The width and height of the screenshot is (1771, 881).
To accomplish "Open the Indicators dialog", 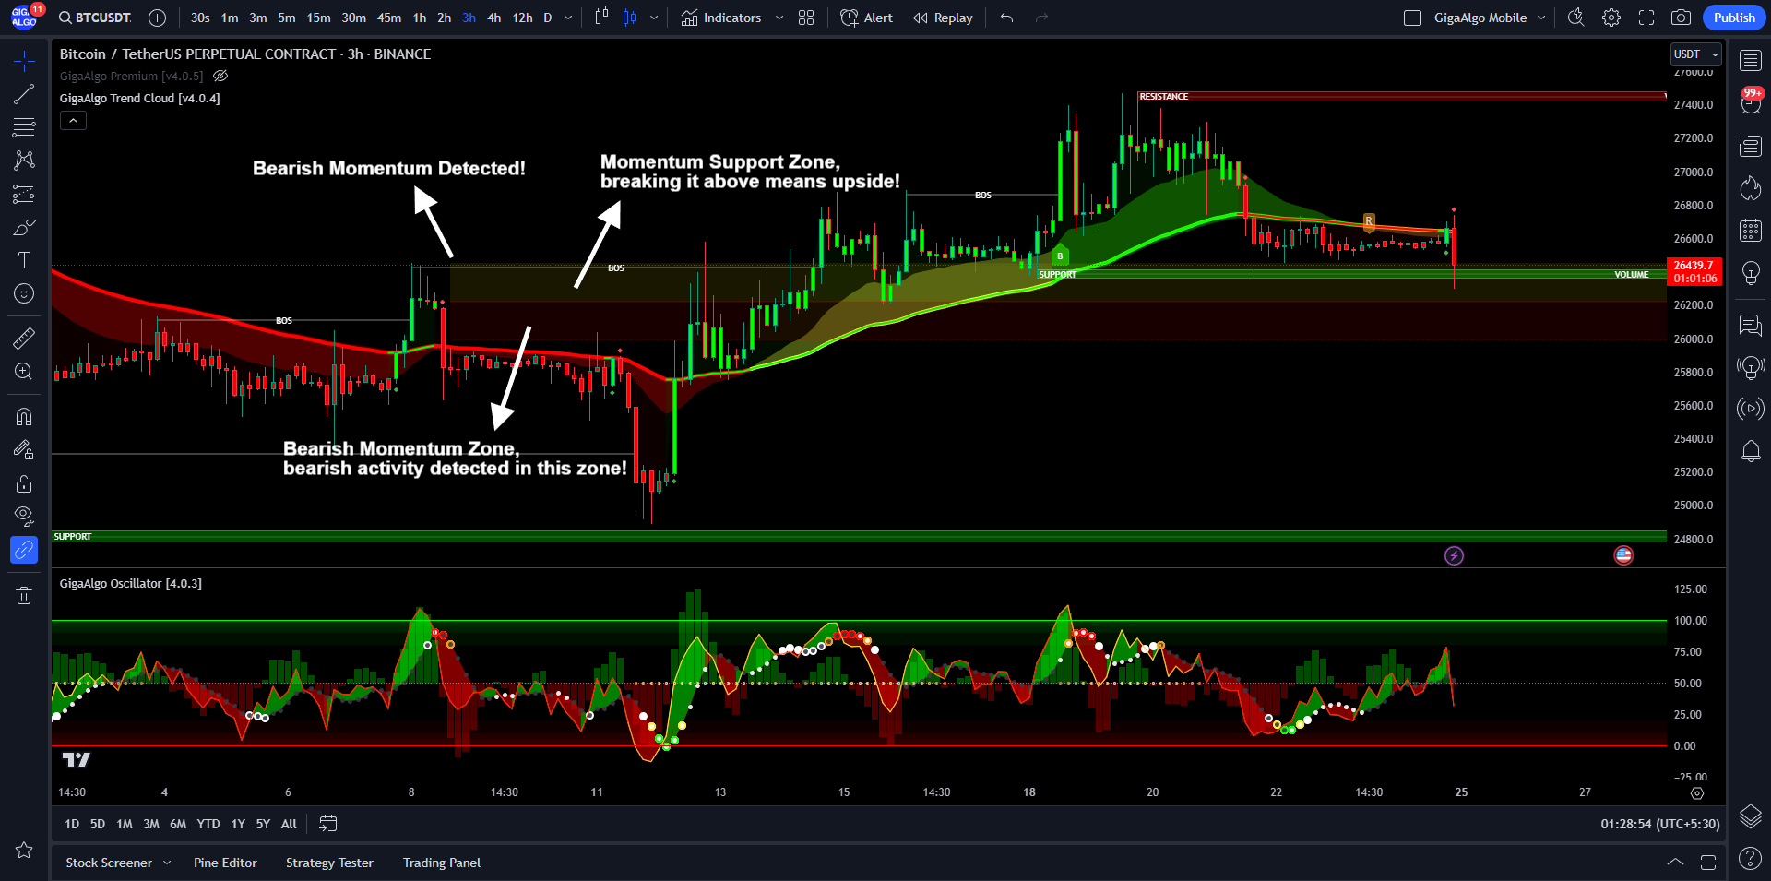I will click(720, 18).
